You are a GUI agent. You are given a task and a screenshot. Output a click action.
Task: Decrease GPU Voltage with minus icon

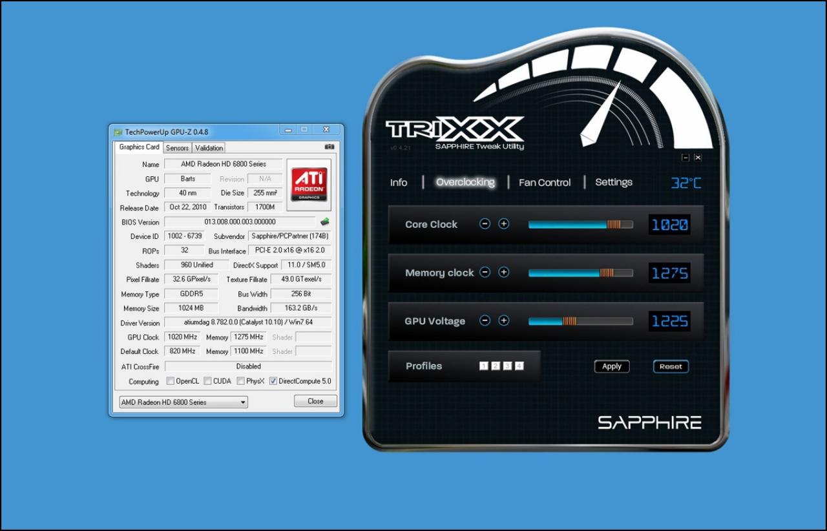click(x=485, y=321)
